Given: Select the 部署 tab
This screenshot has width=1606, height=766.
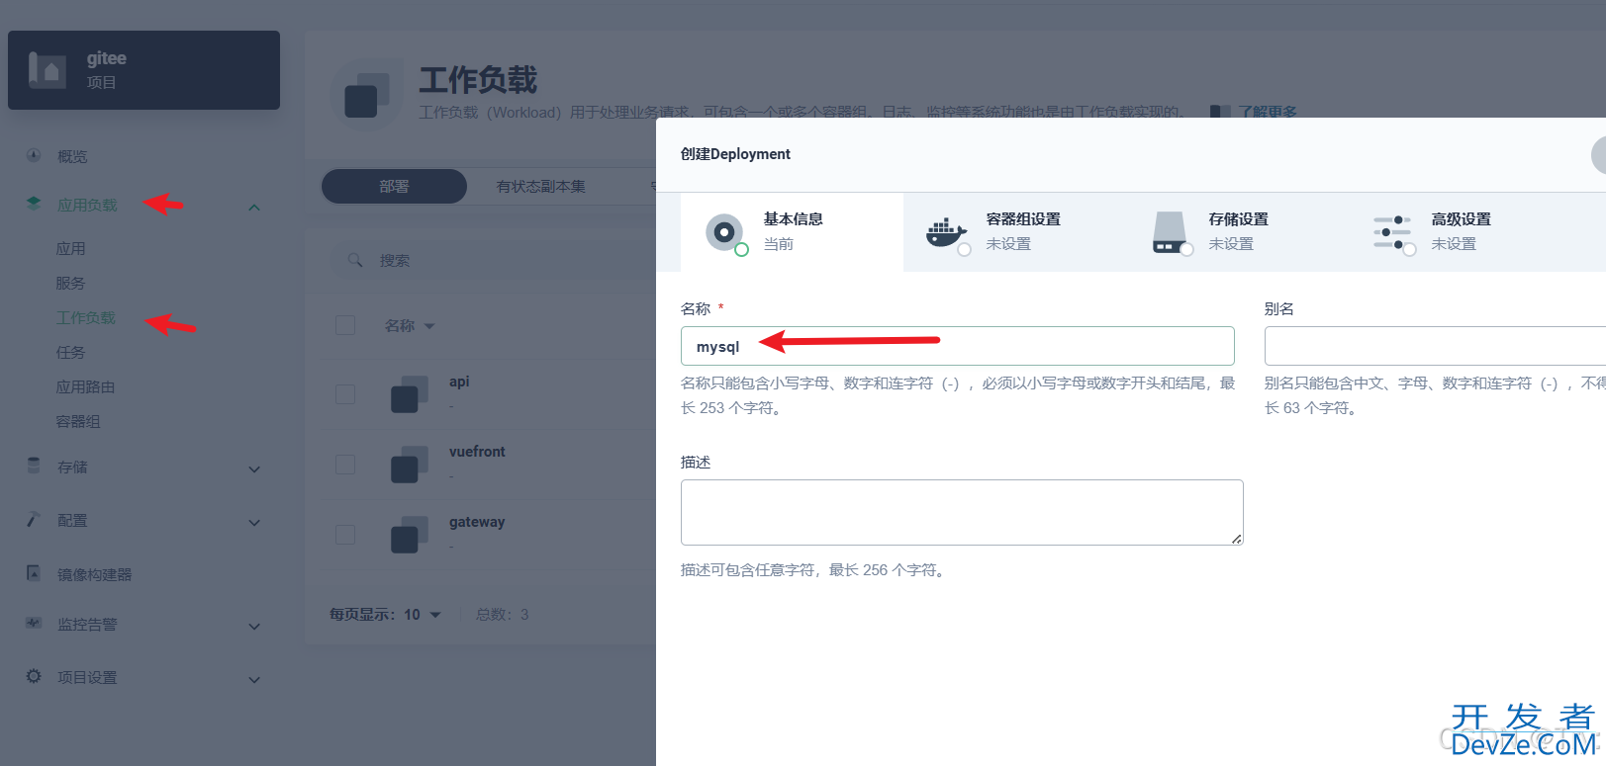Looking at the screenshot, I should click(x=394, y=186).
